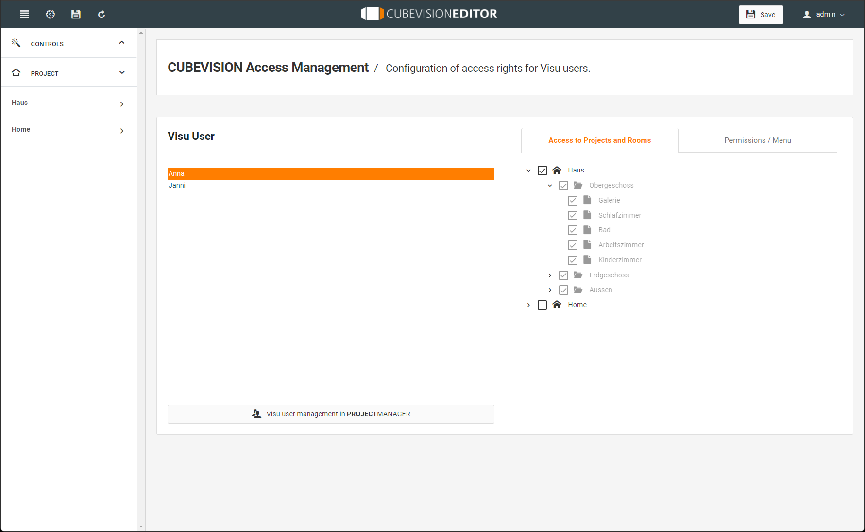Click the Arbeitszimmer page icon
This screenshot has height=532, width=865.
(x=587, y=244)
